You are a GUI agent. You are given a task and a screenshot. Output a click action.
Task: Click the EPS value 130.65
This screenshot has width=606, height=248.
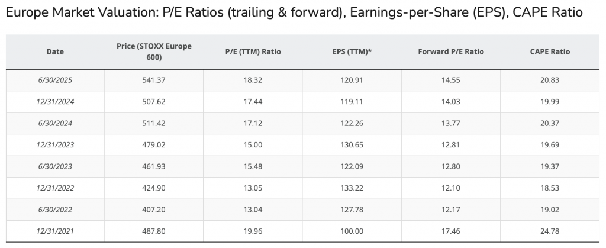click(x=352, y=144)
